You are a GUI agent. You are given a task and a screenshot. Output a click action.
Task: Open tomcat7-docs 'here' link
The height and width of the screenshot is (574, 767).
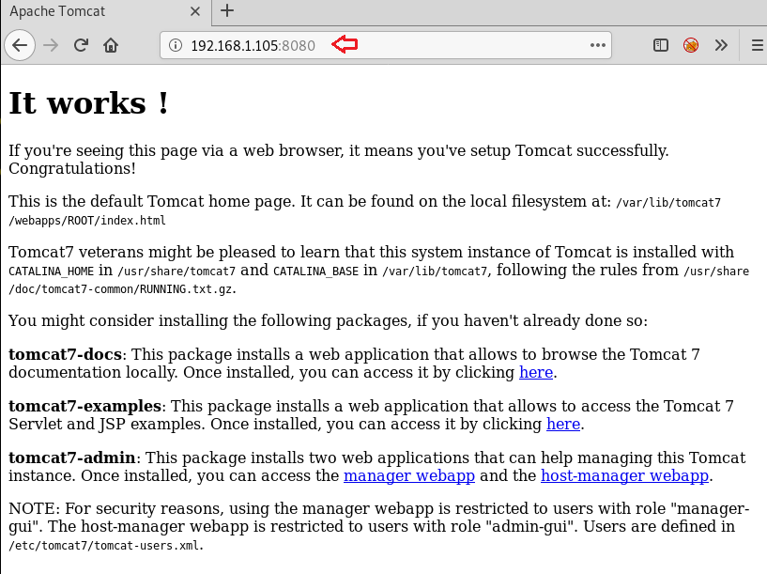click(536, 372)
